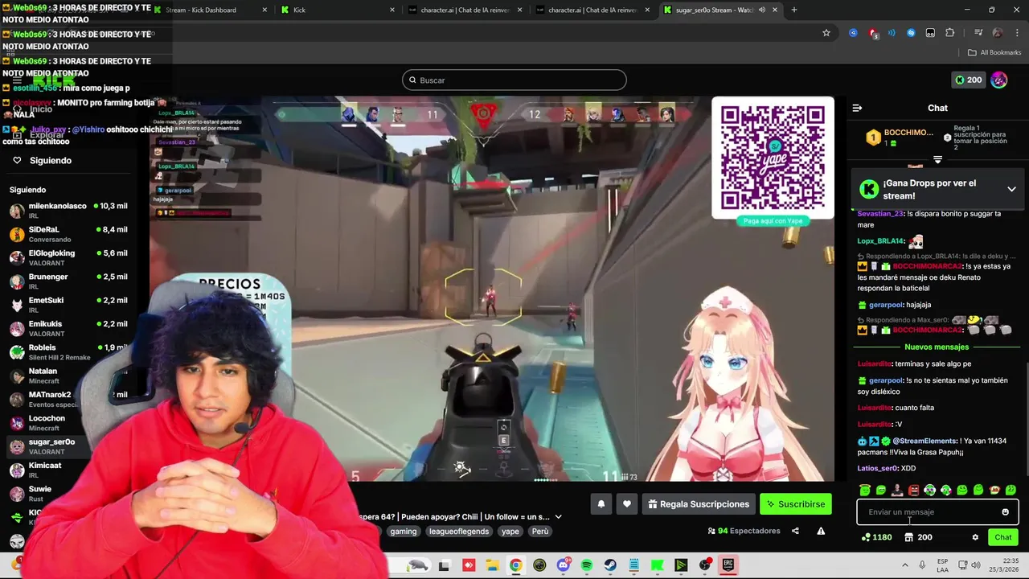The width and height of the screenshot is (1029, 579).
Task: Click the green Suscribirse button
Action: 796,504
